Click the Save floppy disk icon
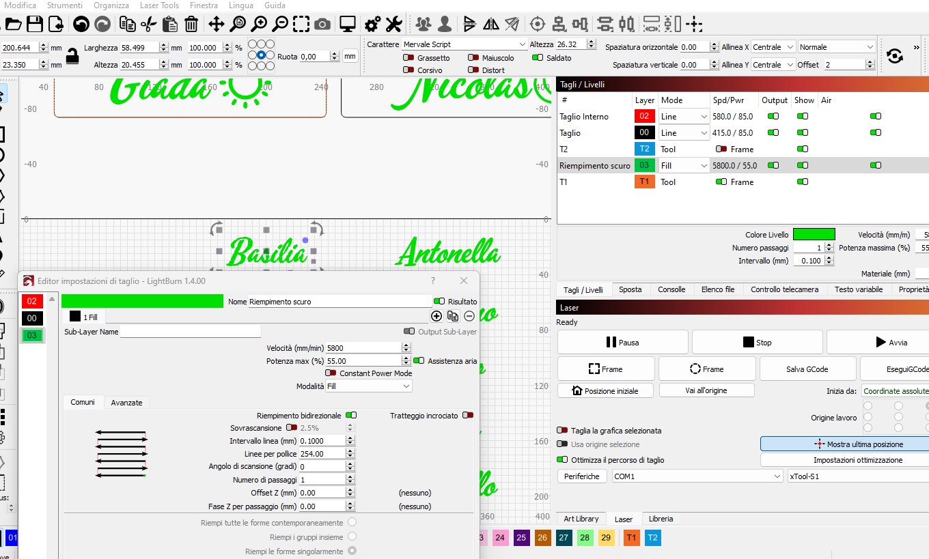 35,25
